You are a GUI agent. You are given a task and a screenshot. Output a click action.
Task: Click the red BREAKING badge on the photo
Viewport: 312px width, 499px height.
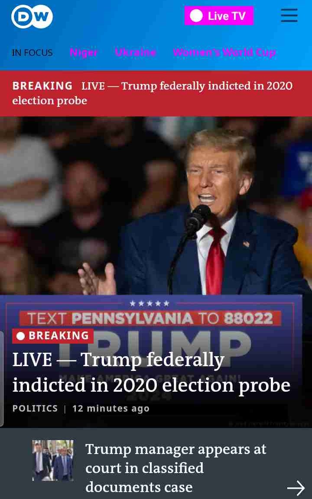point(53,336)
